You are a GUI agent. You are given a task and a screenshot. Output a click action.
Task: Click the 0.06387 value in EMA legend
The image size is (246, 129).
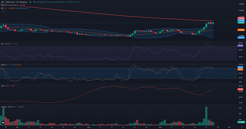click(x=22, y=5)
